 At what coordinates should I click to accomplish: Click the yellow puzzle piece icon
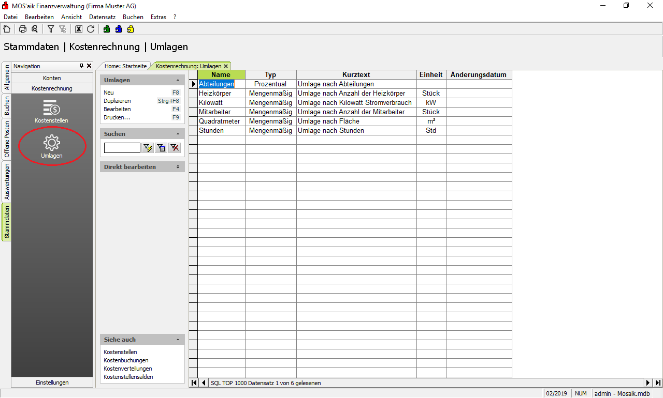tap(131, 29)
